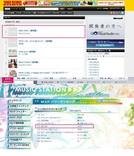Click the search button beside Tower Records field

point(62,9)
